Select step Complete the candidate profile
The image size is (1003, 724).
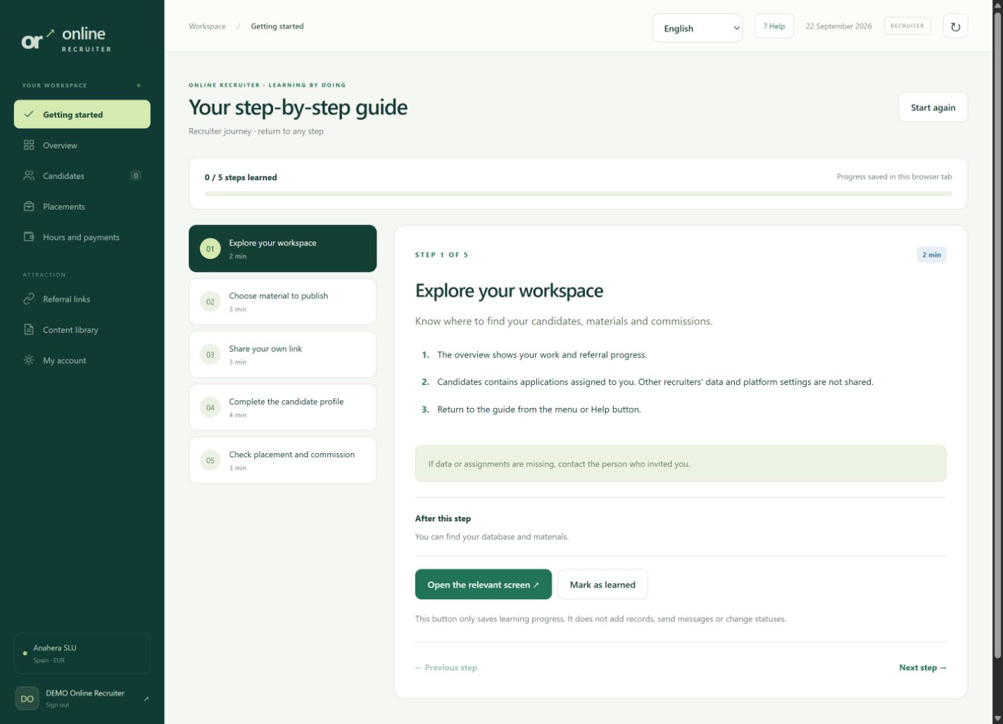click(282, 407)
